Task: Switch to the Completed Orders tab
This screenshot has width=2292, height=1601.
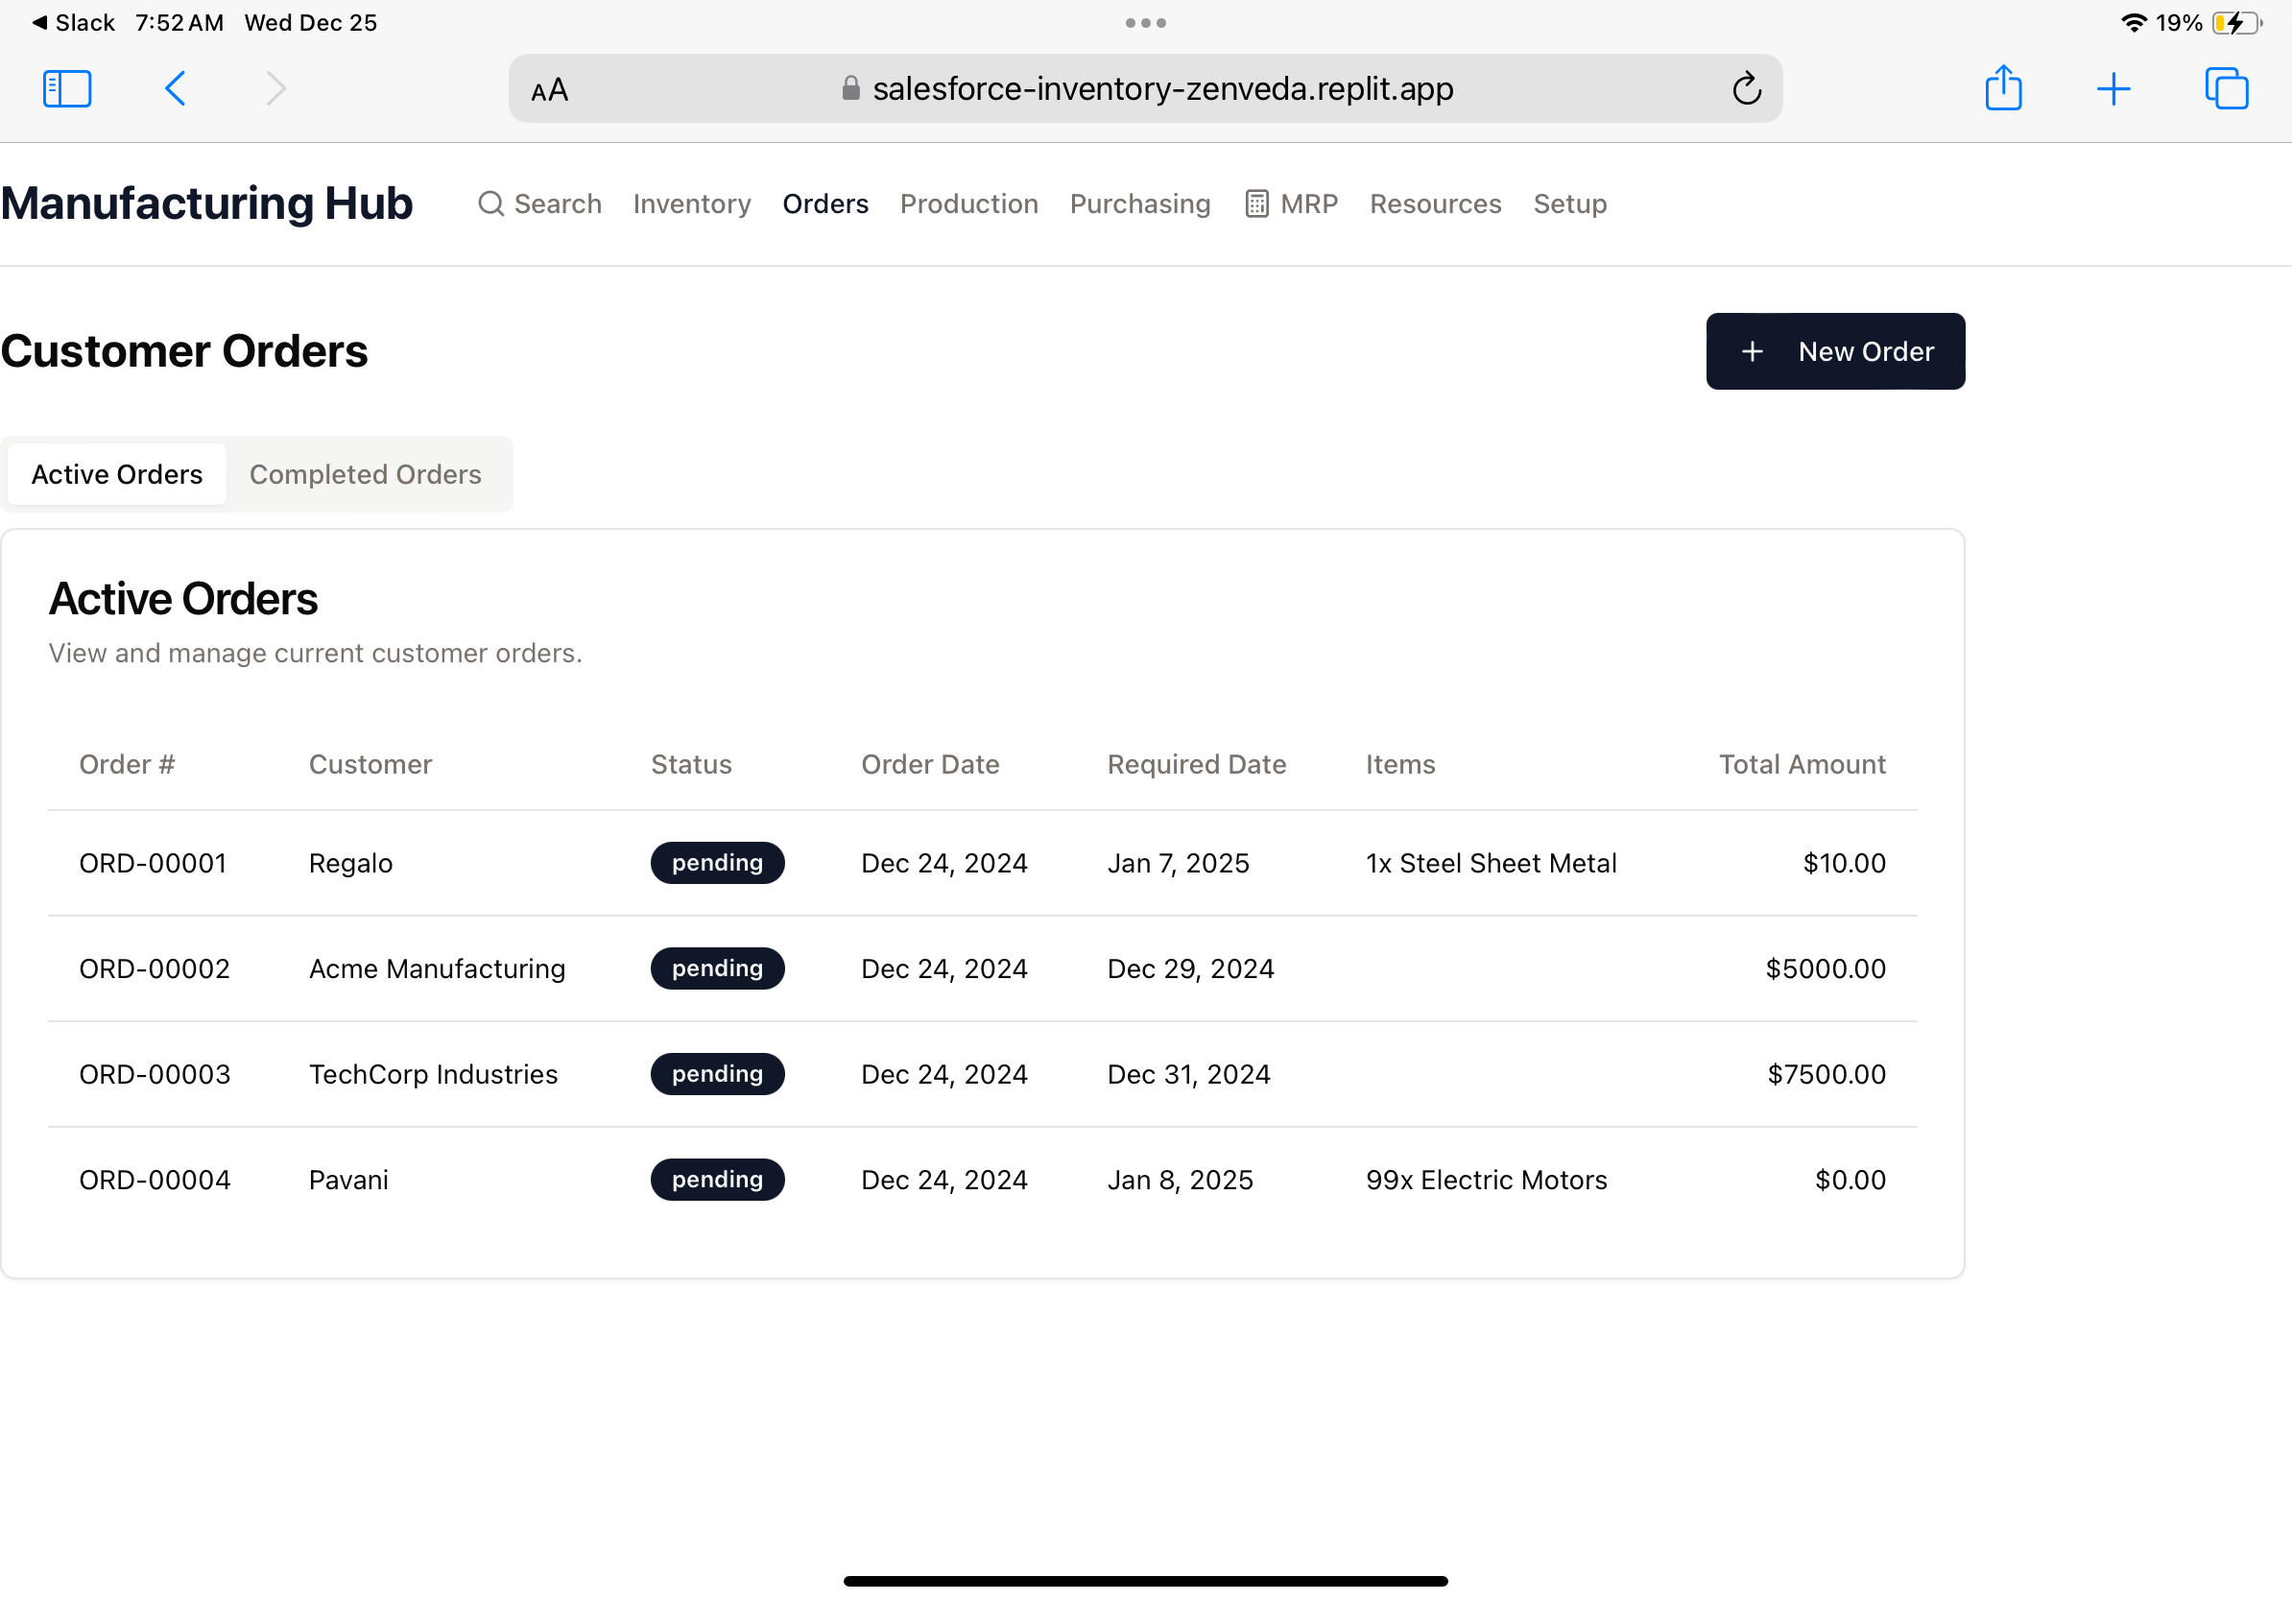Action: pyautogui.click(x=366, y=474)
